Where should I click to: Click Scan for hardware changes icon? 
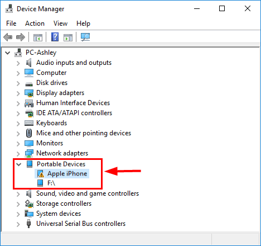[85, 37]
